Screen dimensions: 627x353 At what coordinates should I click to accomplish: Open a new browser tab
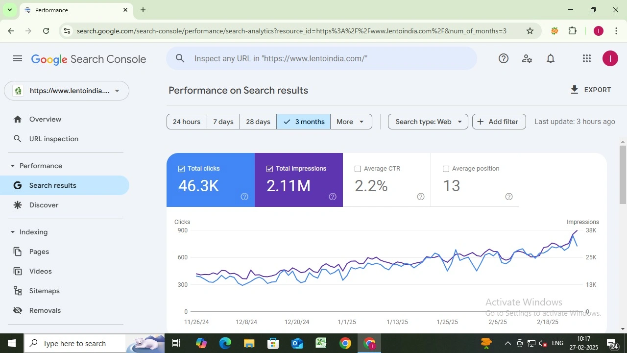(143, 10)
